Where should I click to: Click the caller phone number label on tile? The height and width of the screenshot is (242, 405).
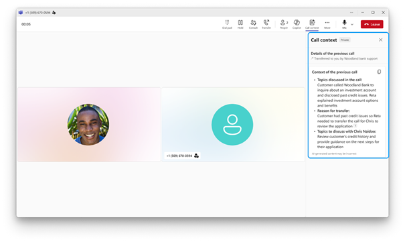[179, 156]
